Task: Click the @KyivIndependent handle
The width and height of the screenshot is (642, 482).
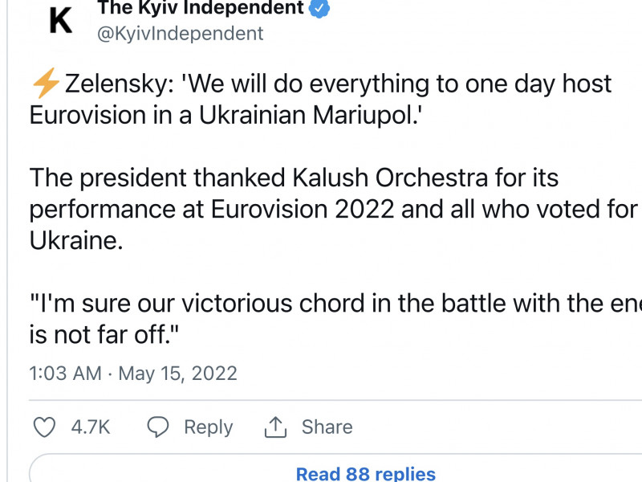Action: [180, 33]
